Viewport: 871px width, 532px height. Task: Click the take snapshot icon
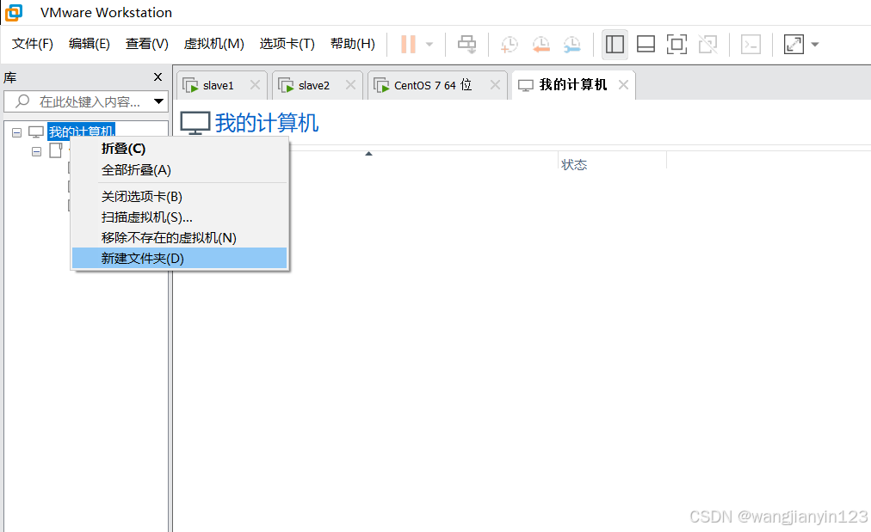pyautogui.click(x=509, y=45)
